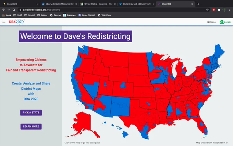Open the Apps bookmark shortcut
The image size is (233, 146).
tap(7, 15)
